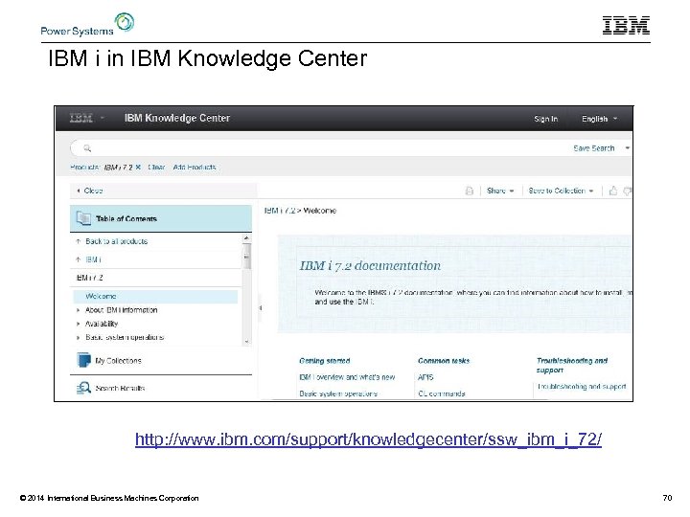Click the sidebar collapse handle arrow
The image size is (690, 517).
(260, 307)
